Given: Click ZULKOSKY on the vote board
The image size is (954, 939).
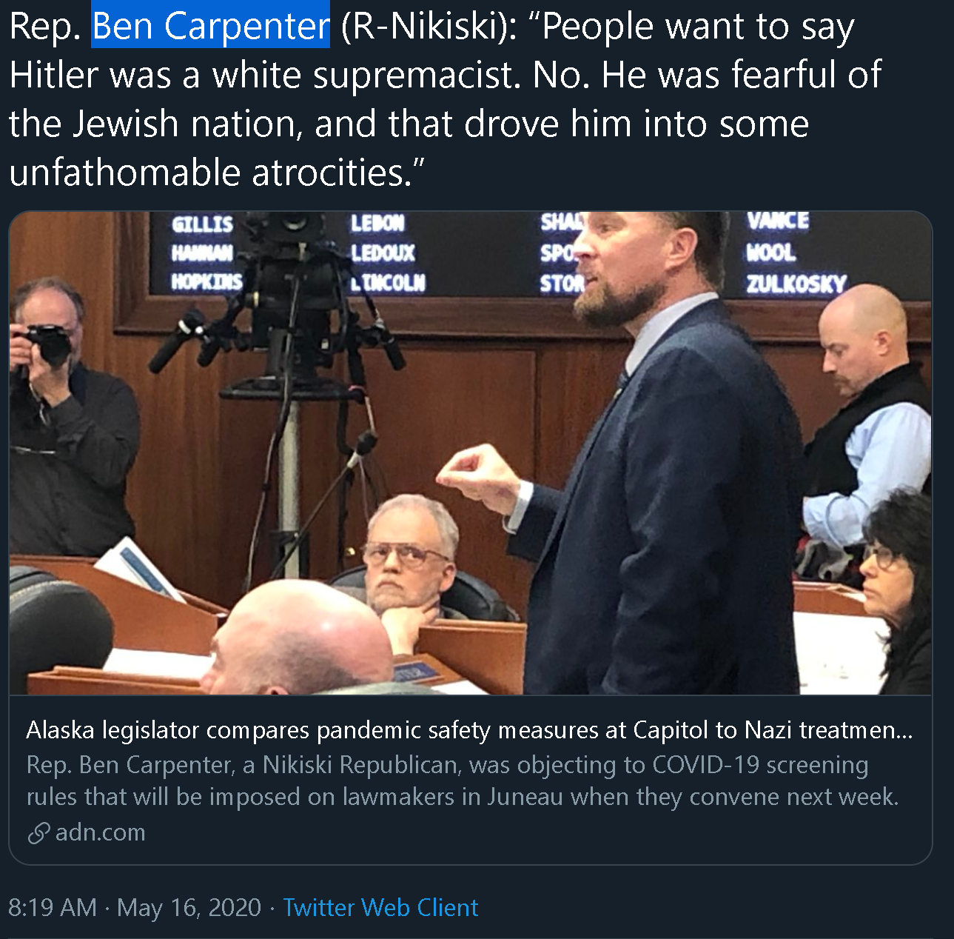Looking at the screenshot, I should [796, 284].
